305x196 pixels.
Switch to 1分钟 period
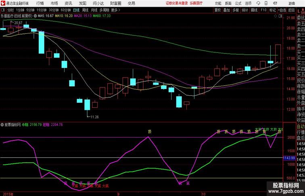coord(20,10)
